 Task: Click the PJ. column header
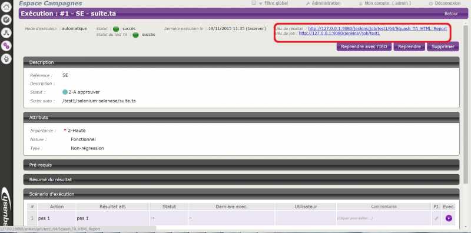(x=436, y=207)
